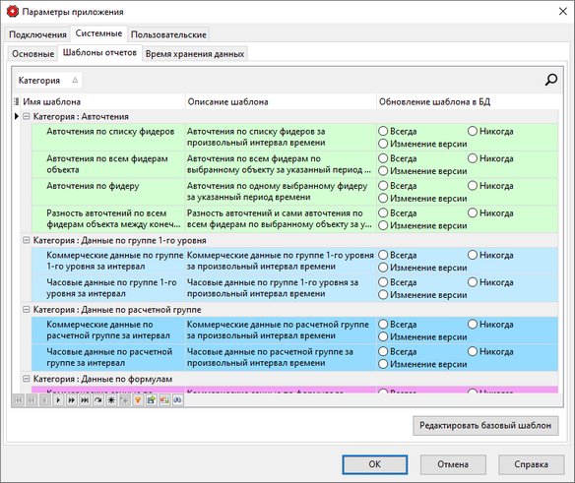
Task: Confirm with the OK button
Action: click(x=375, y=464)
